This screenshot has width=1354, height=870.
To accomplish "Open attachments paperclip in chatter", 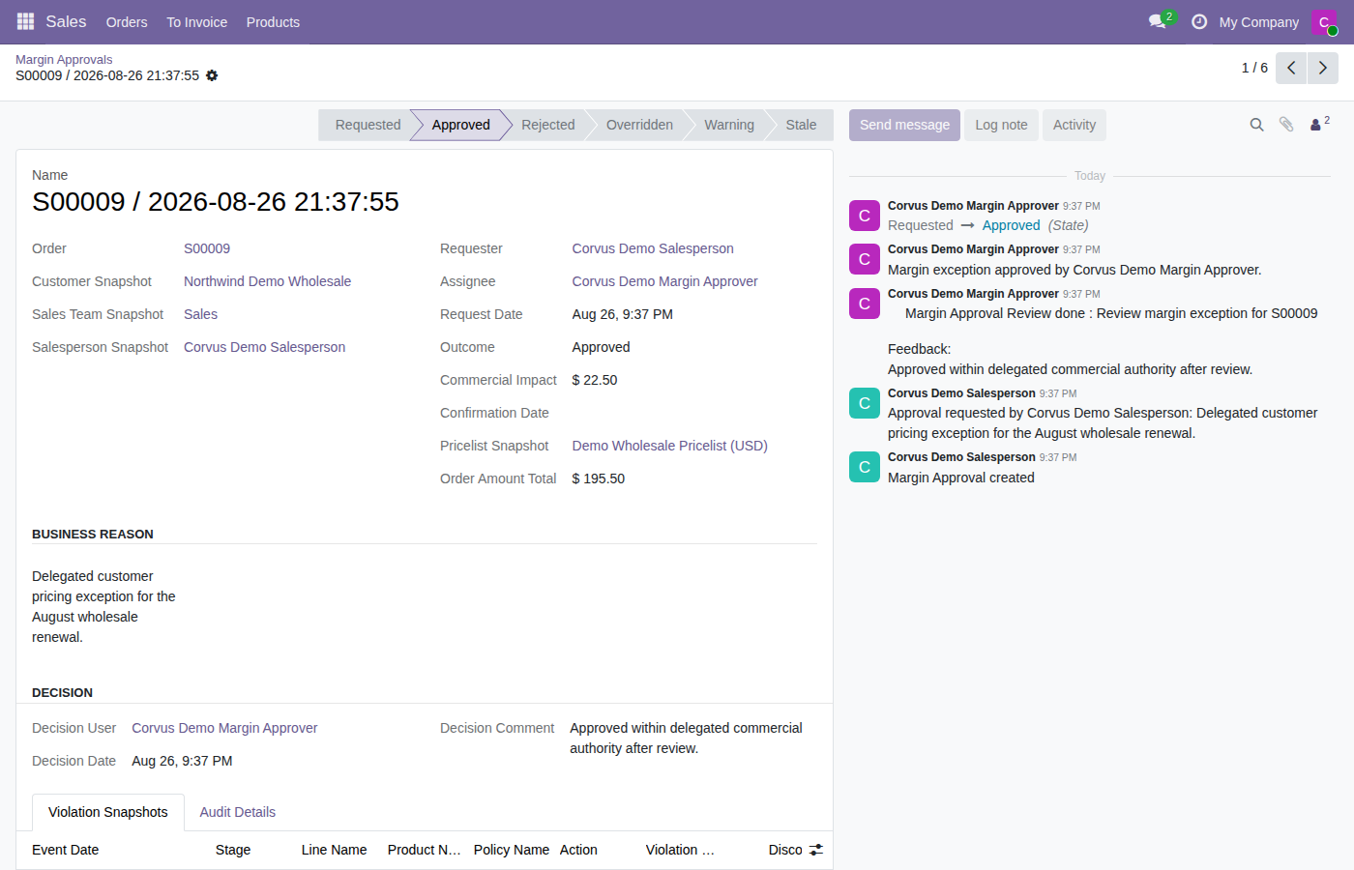I will point(1286,125).
